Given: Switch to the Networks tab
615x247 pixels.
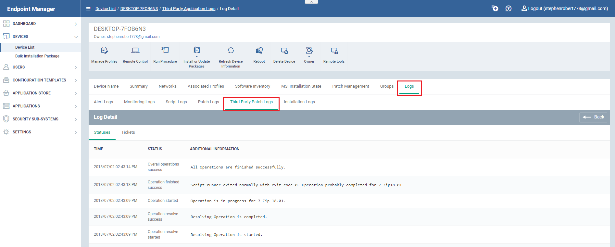Looking at the screenshot, I should click(x=168, y=86).
